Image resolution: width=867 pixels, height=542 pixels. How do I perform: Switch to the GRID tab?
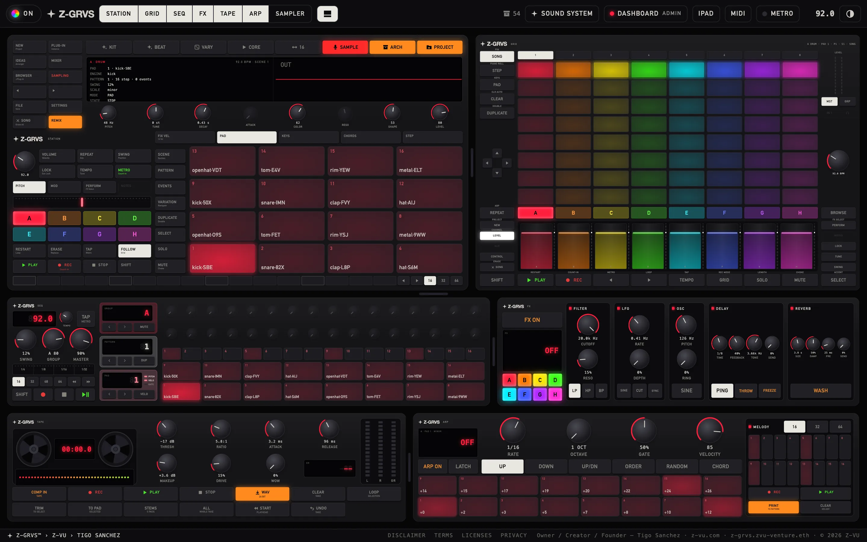point(152,14)
